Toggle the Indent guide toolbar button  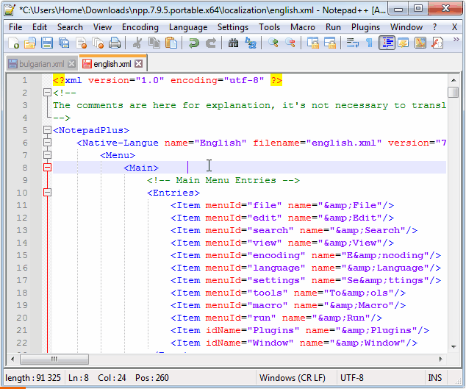387,43
